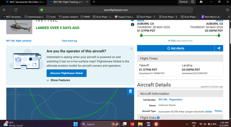Screen dimensions: 231x127
Task: Click the green shield privacy icon
Action: [x=42, y=10]
